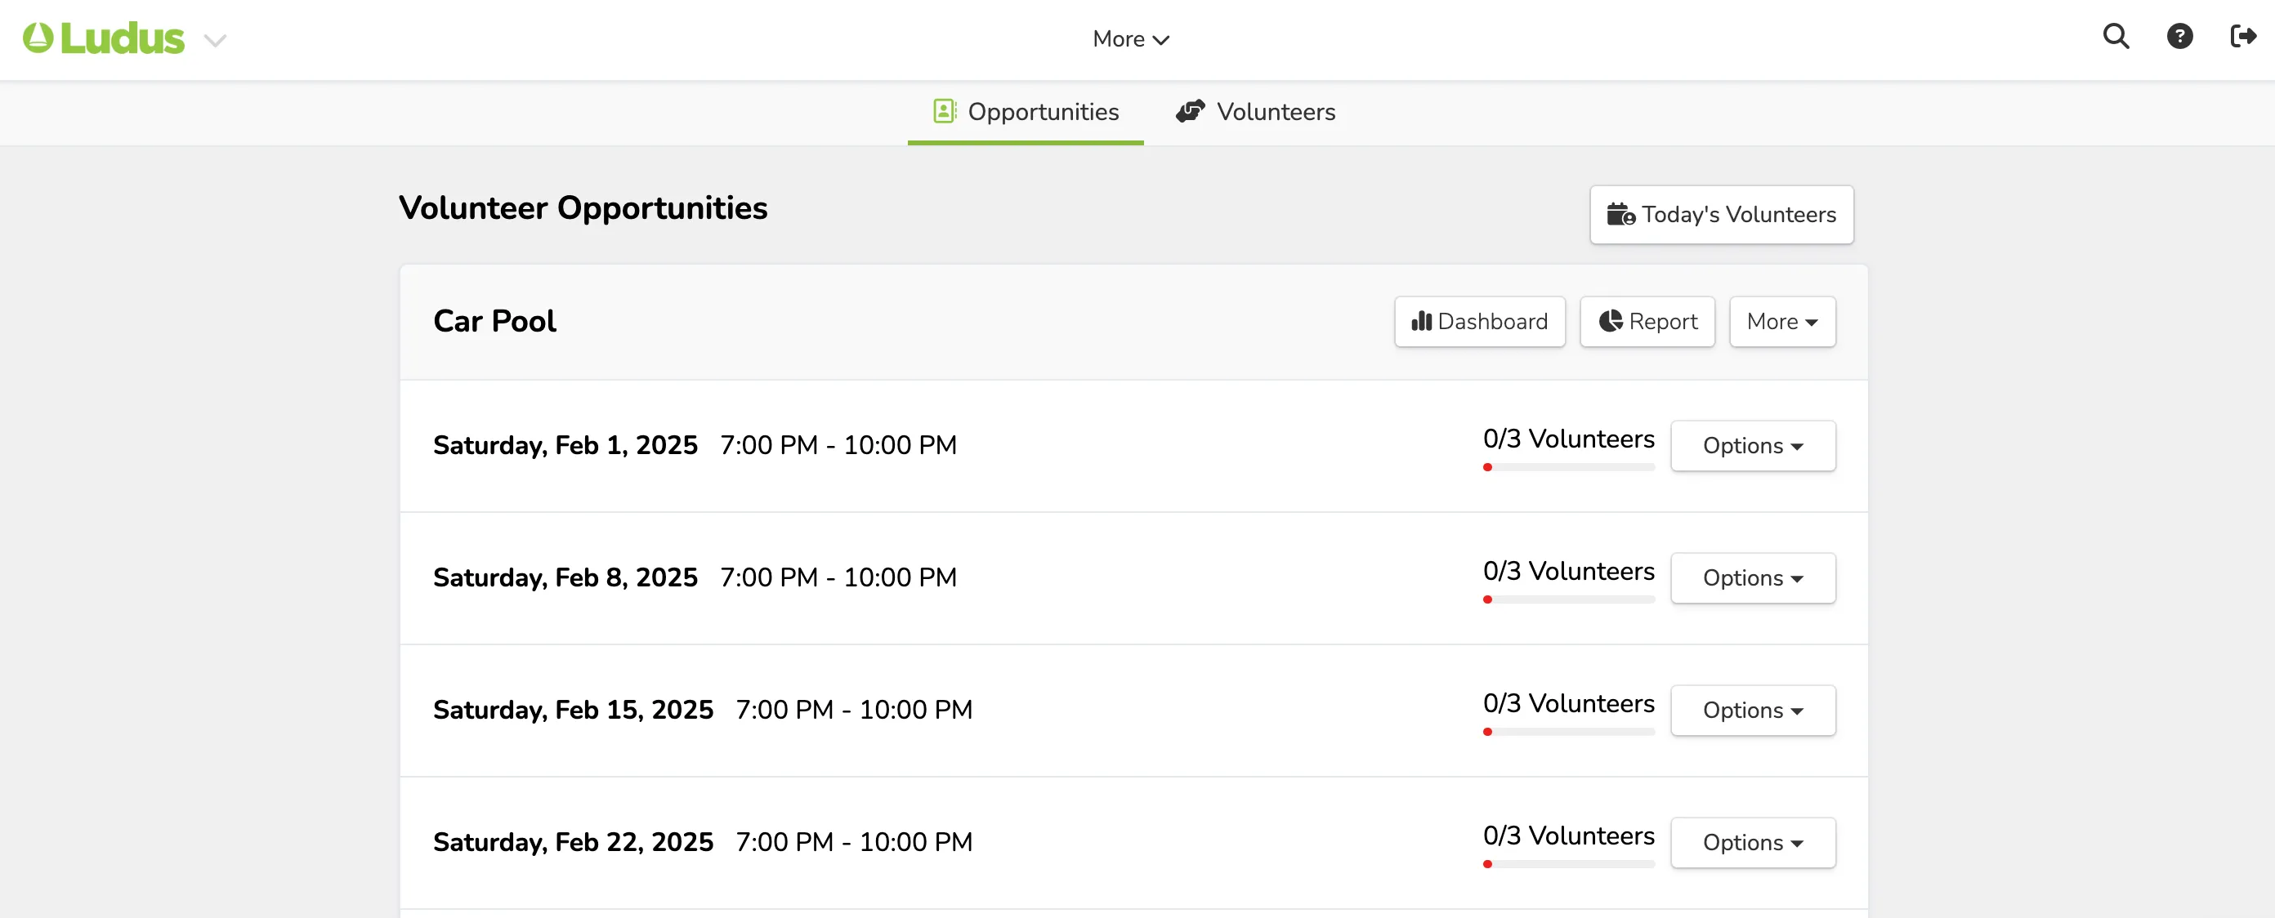Viewport: 2275px width, 918px height.
Task: Select the 'Saturday, Feb 1, 2025' date text
Action: click(x=565, y=446)
